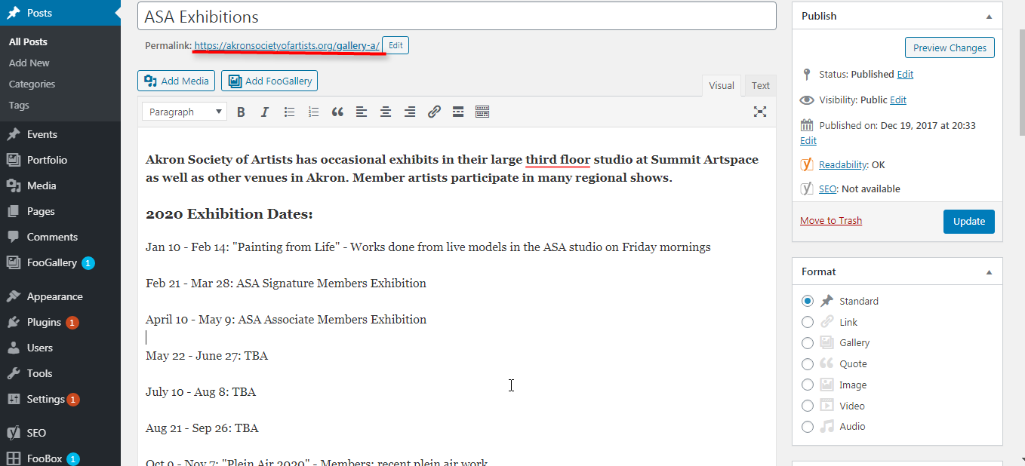
Task: Open Yoast SEO section in sidebar
Action: [x=60, y=433]
